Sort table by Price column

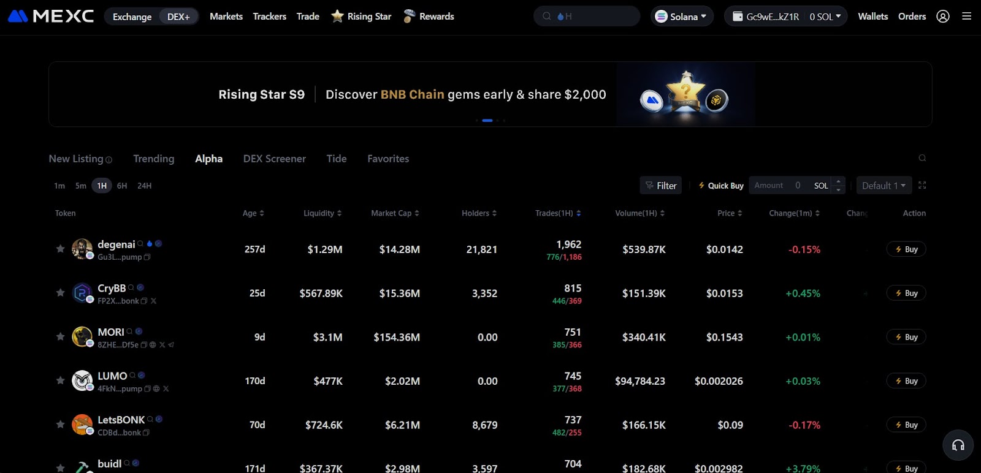(730, 213)
